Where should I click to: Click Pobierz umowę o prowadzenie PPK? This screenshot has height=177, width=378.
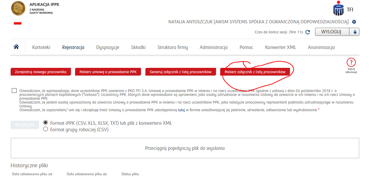[108, 72]
